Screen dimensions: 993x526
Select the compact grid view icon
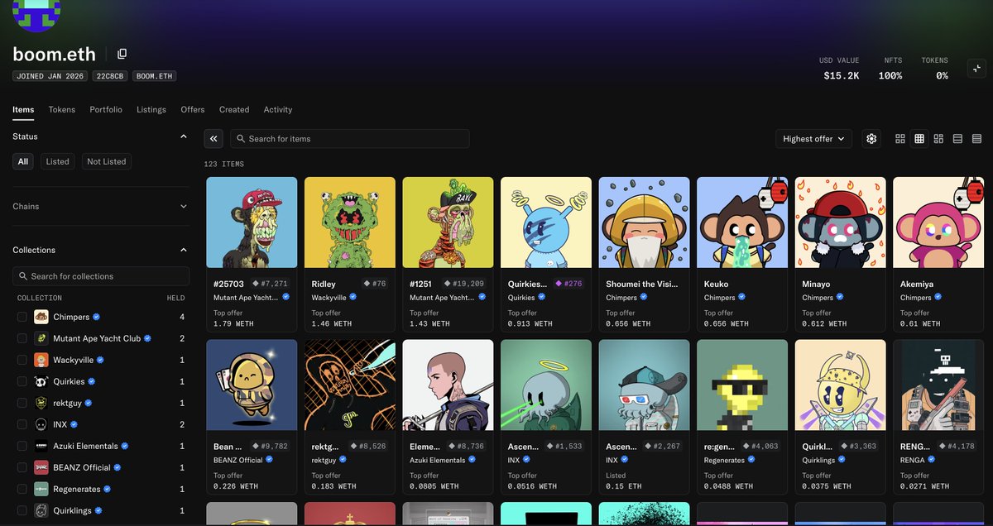tap(919, 139)
